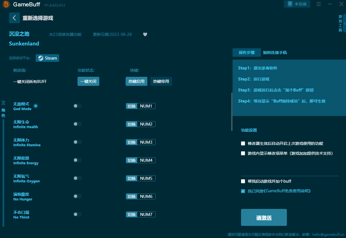The width and height of the screenshot is (346, 238).
Task: Open the hamburger menu in title bar
Action: (319, 4)
